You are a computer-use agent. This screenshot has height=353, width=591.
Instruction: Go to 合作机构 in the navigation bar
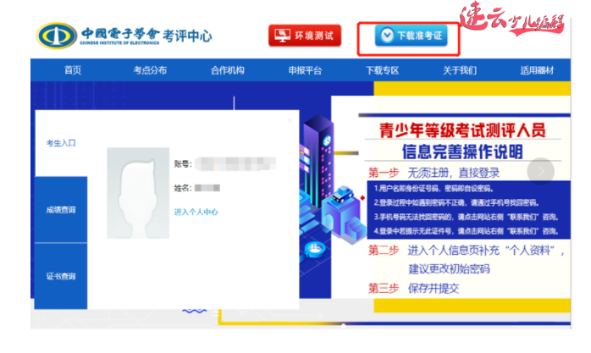(227, 71)
